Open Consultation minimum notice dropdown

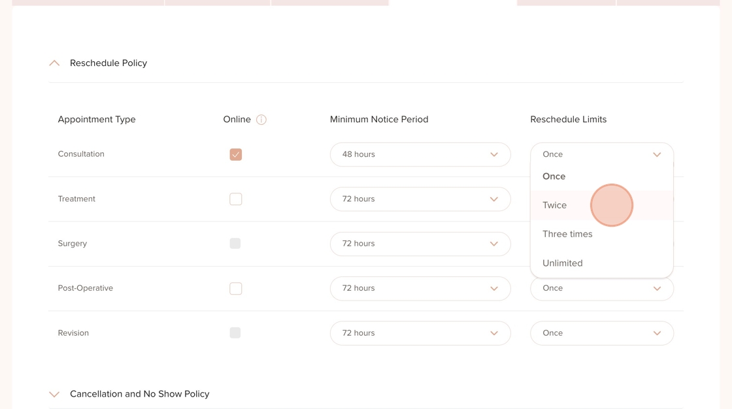click(x=420, y=155)
